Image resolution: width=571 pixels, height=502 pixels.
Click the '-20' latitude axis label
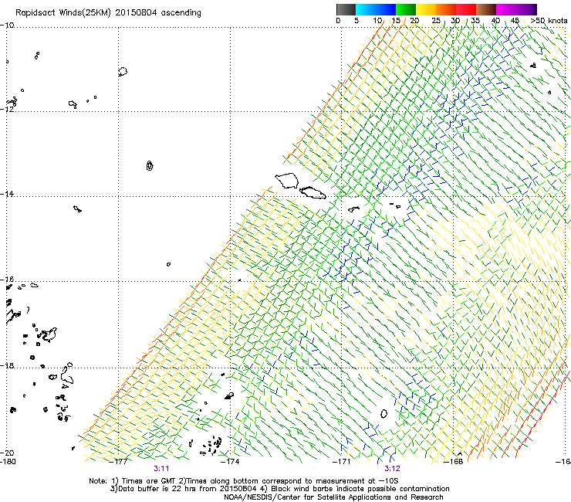point(7,453)
